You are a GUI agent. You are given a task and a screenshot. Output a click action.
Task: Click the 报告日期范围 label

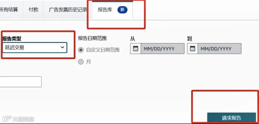coord(92,38)
